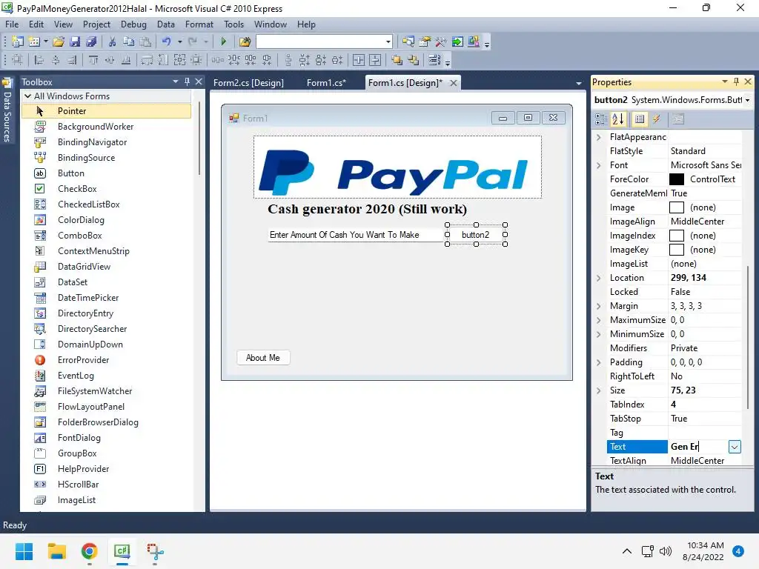759x569 pixels.
Task: Open the Format menu
Action: point(199,24)
